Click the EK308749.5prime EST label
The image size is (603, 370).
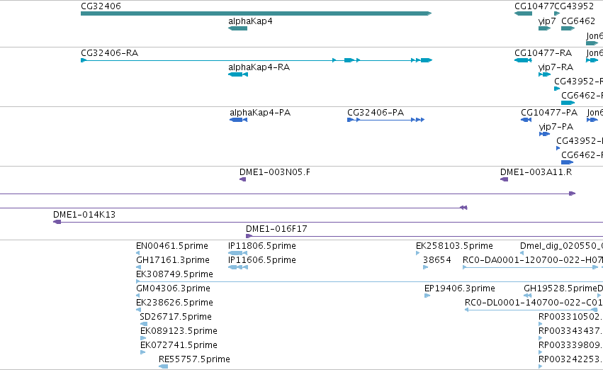tap(174, 274)
